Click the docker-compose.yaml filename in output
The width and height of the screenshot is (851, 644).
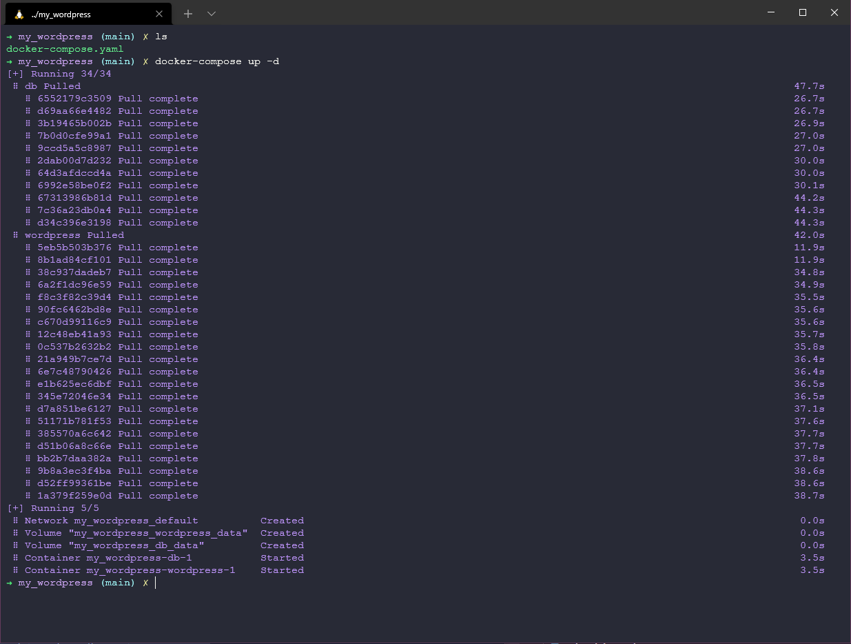(x=65, y=49)
